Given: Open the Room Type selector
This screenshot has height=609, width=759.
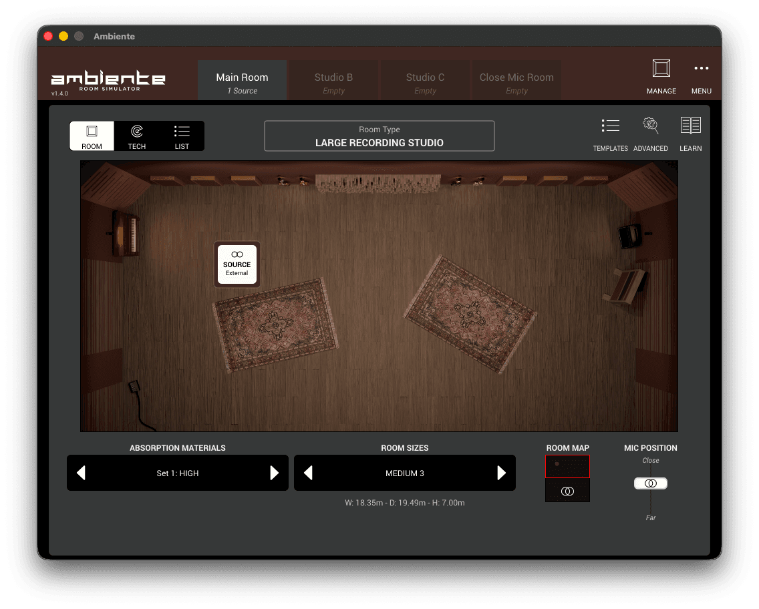Looking at the screenshot, I should pos(379,136).
